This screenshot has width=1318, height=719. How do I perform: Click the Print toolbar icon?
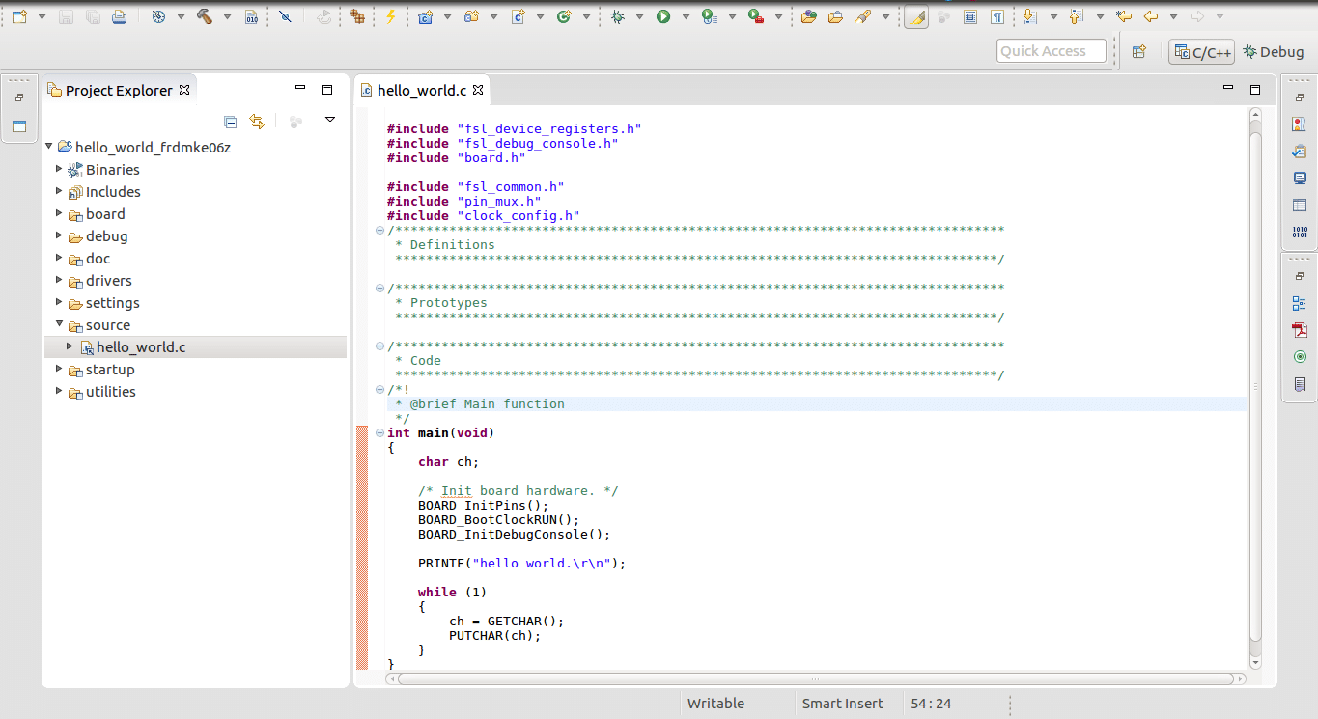[118, 16]
